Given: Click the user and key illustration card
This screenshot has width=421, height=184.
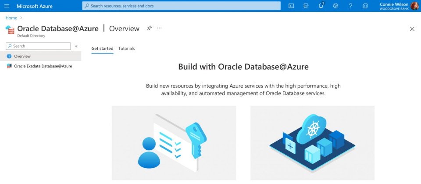Looking at the screenshot, I should point(174,143).
